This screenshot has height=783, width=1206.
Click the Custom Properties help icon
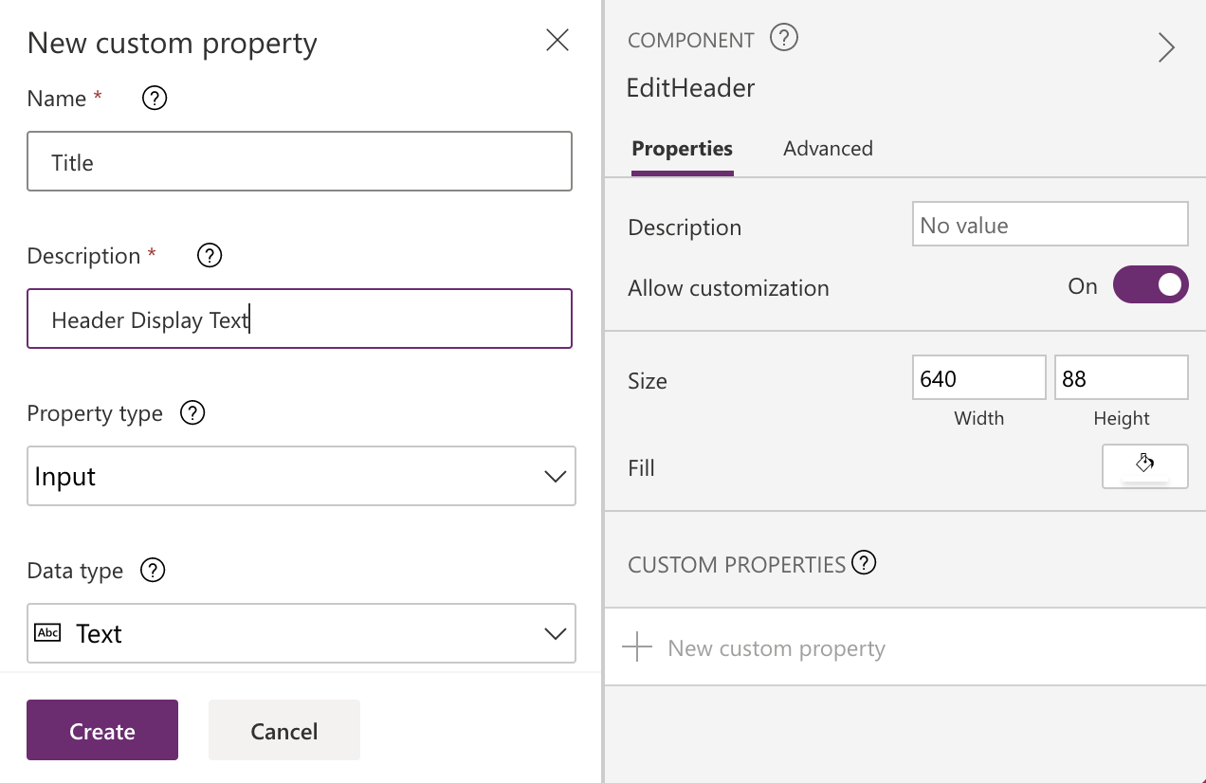(x=864, y=563)
